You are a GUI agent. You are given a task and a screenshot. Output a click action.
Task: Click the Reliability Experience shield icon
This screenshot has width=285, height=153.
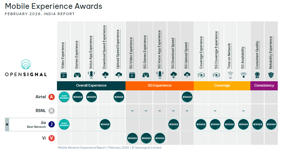coord(271,75)
